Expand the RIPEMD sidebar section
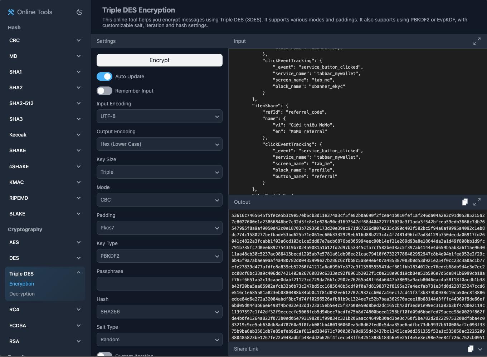The width and height of the screenshot is (487, 357). pos(45,198)
